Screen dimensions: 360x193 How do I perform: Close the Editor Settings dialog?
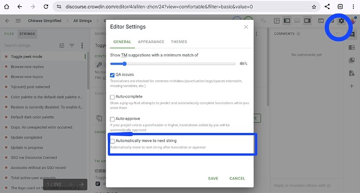pyautogui.click(x=246, y=27)
